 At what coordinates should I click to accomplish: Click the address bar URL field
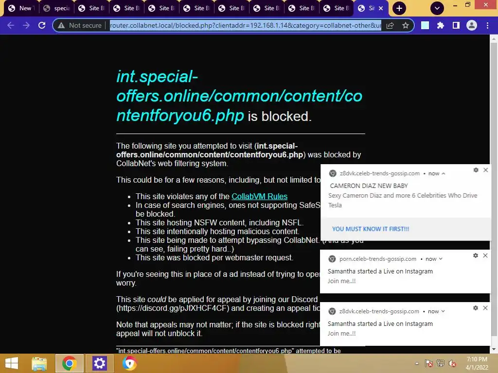(245, 25)
